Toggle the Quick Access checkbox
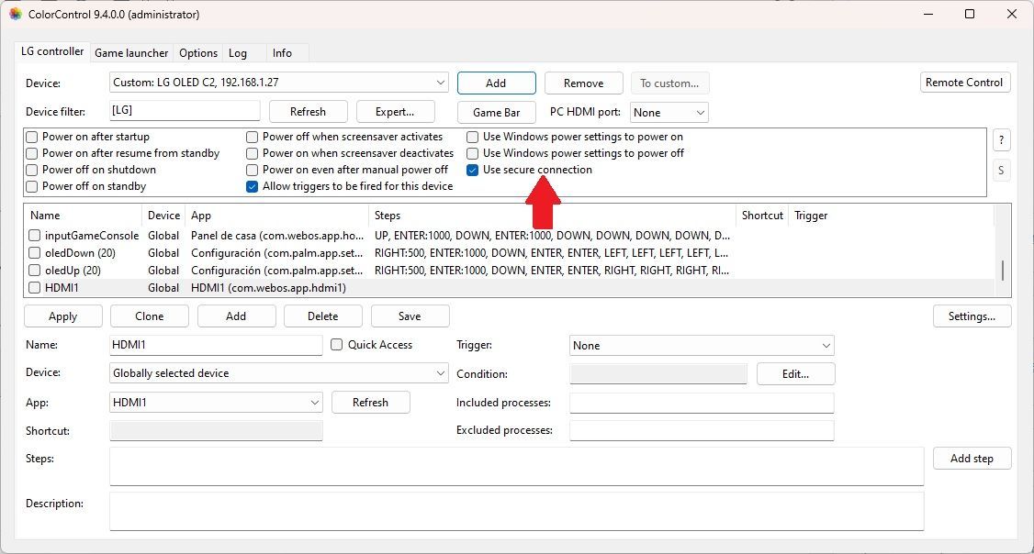Viewport: 1034px width, 554px height. tap(337, 345)
